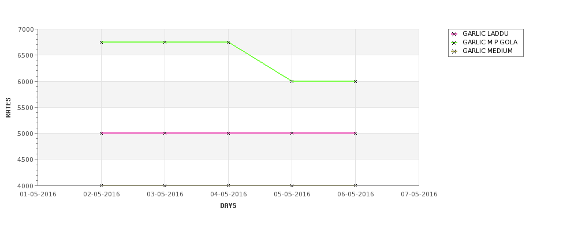The image size is (563, 247).
Task: Click the Garlic M P Gola legend marker
Action: 454,43
